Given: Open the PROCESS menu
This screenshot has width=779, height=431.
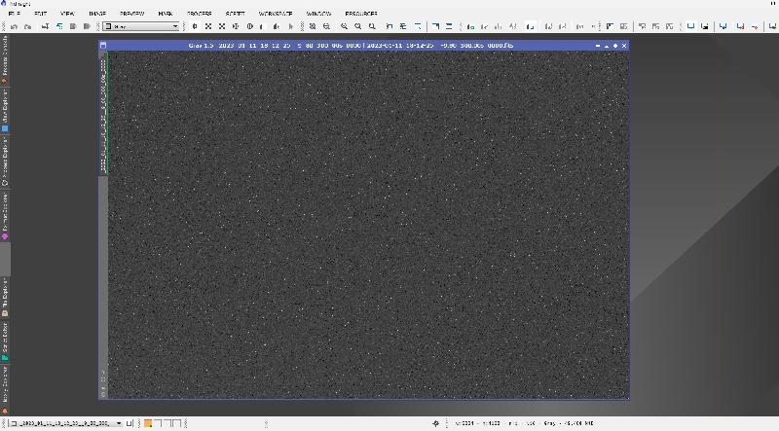Looking at the screenshot, I should (200, 14).
